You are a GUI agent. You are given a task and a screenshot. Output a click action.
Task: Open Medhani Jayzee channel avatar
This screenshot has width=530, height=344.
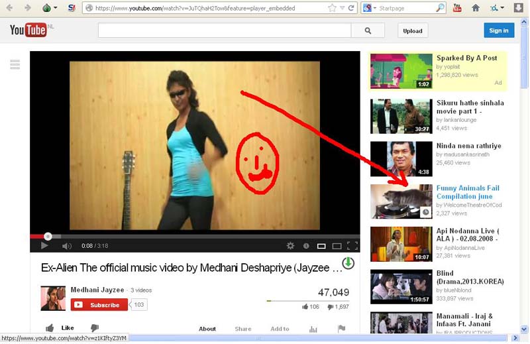pos(53,298)
